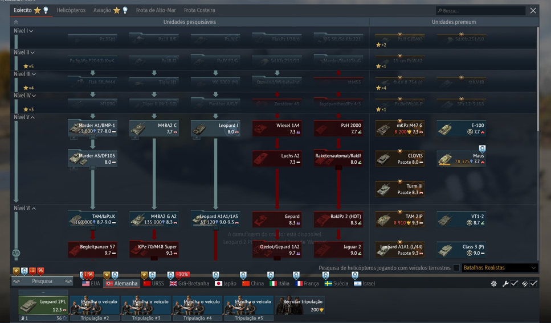This screenshot has width=551, height=323.
Task: Switch to the Aviação tab
Action: click(x=111, y=10)
